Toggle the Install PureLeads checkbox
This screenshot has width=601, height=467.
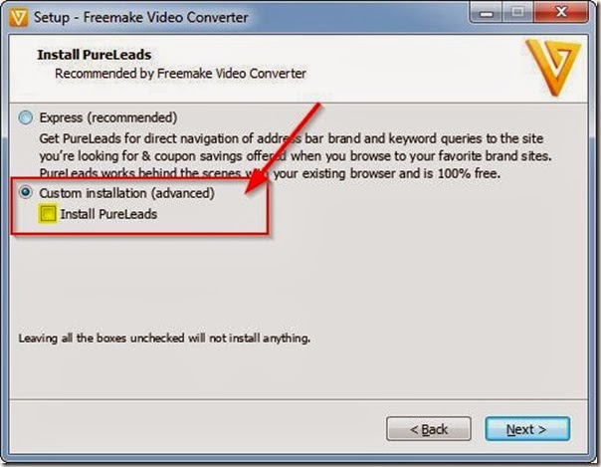tap(48, 213)
